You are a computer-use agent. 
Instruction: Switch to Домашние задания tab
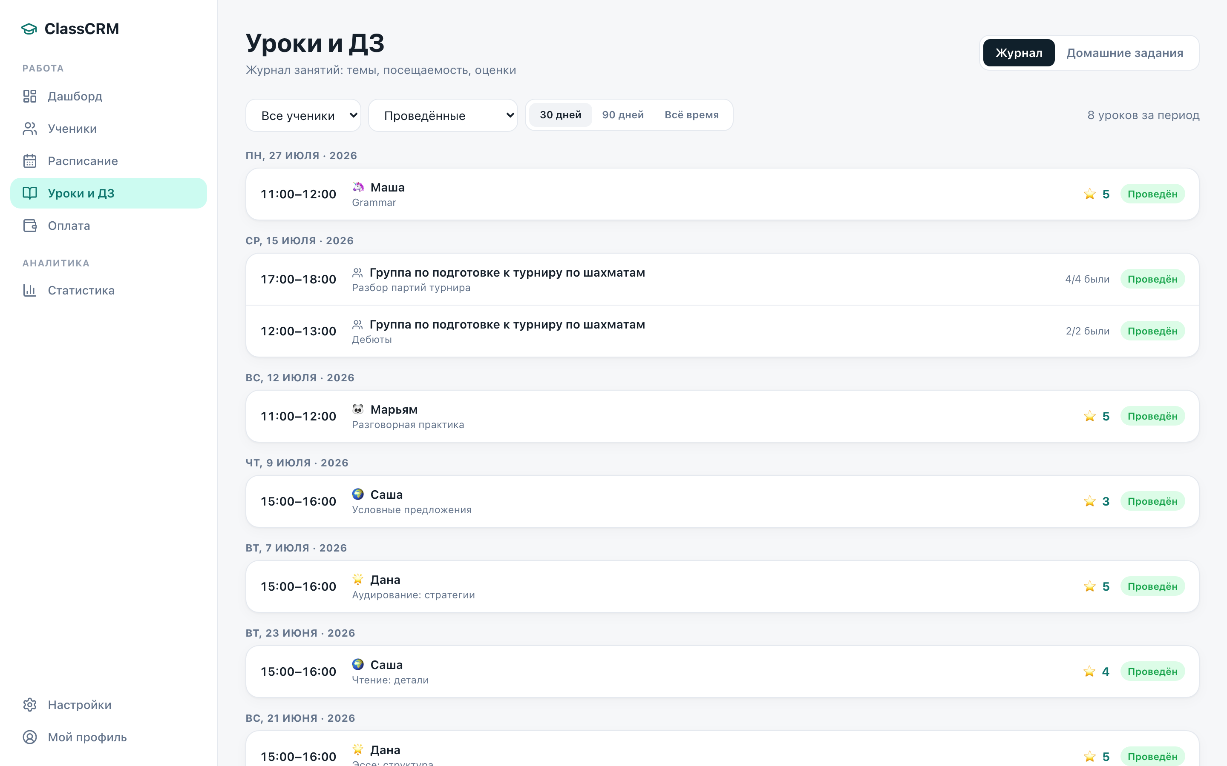point(1125,53)
